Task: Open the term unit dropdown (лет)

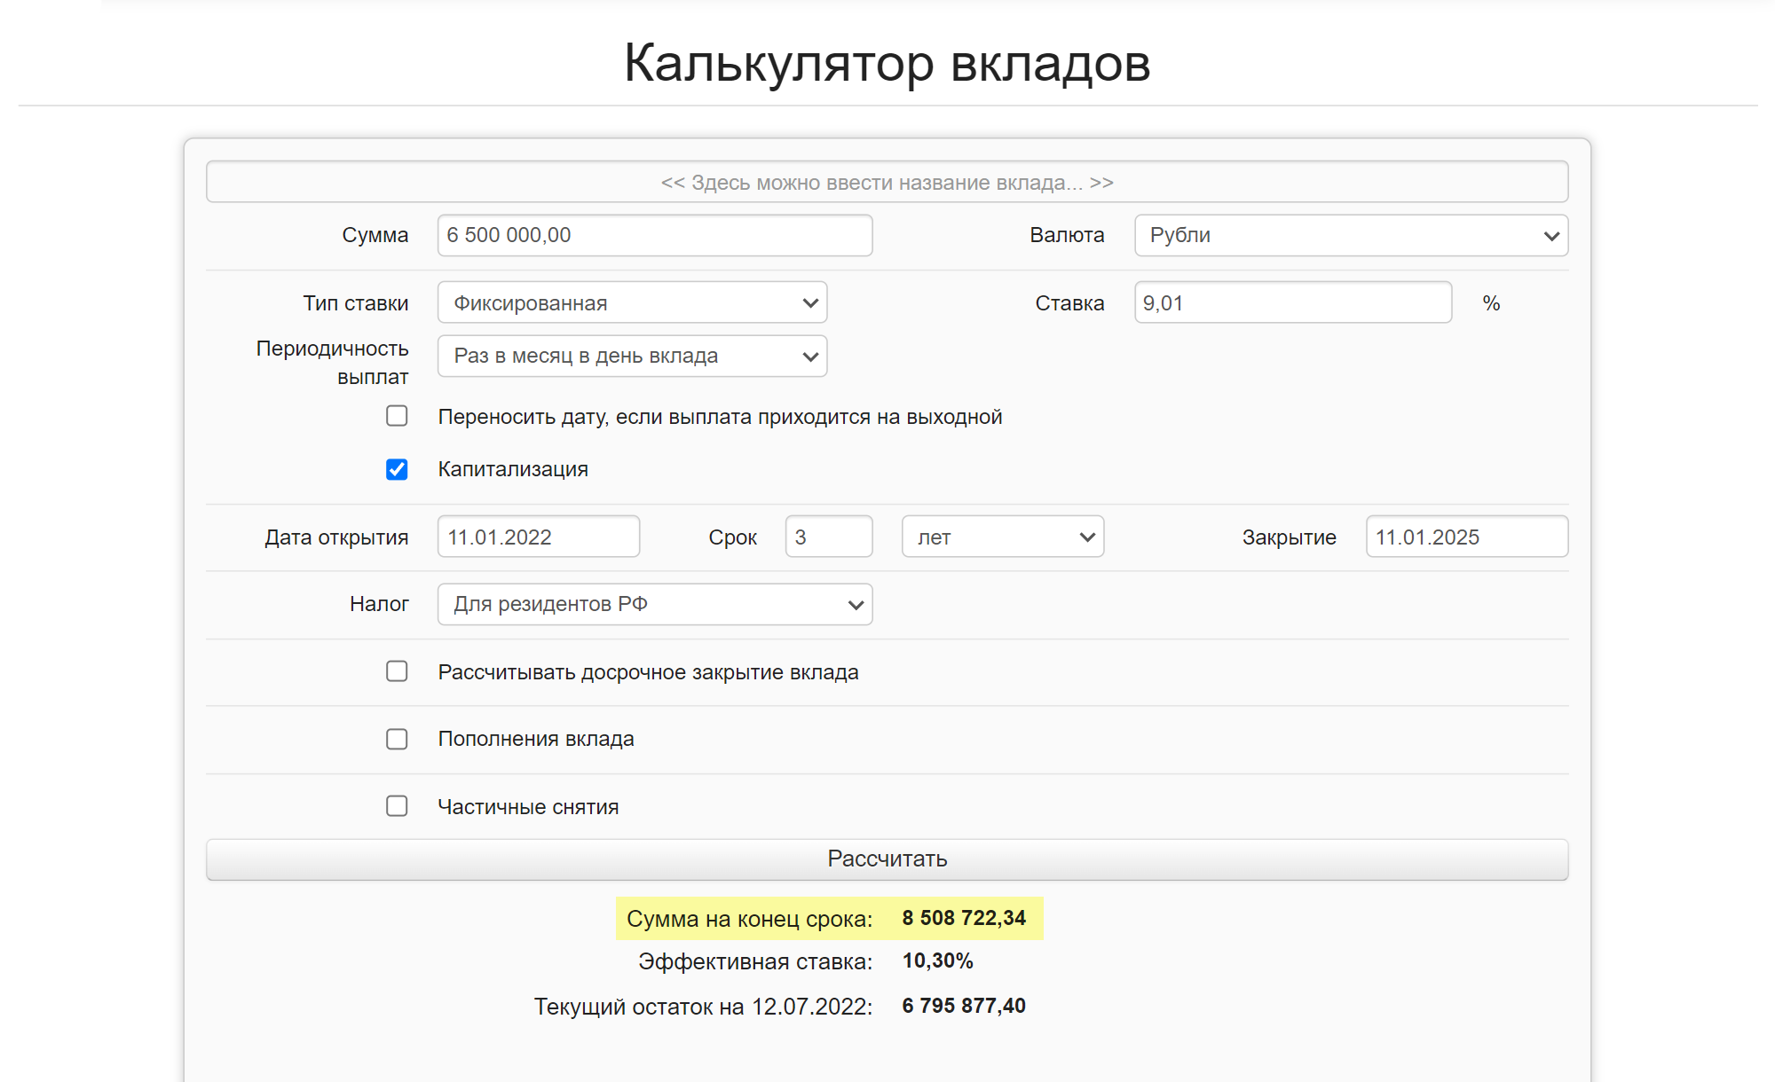Action: tap(1003, 537)
